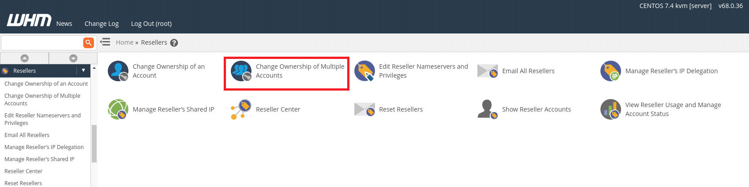The width and height of the screenshot is (749, 187).
Task: Open main panel Reset Resellers text
Action: coord(401,109)
